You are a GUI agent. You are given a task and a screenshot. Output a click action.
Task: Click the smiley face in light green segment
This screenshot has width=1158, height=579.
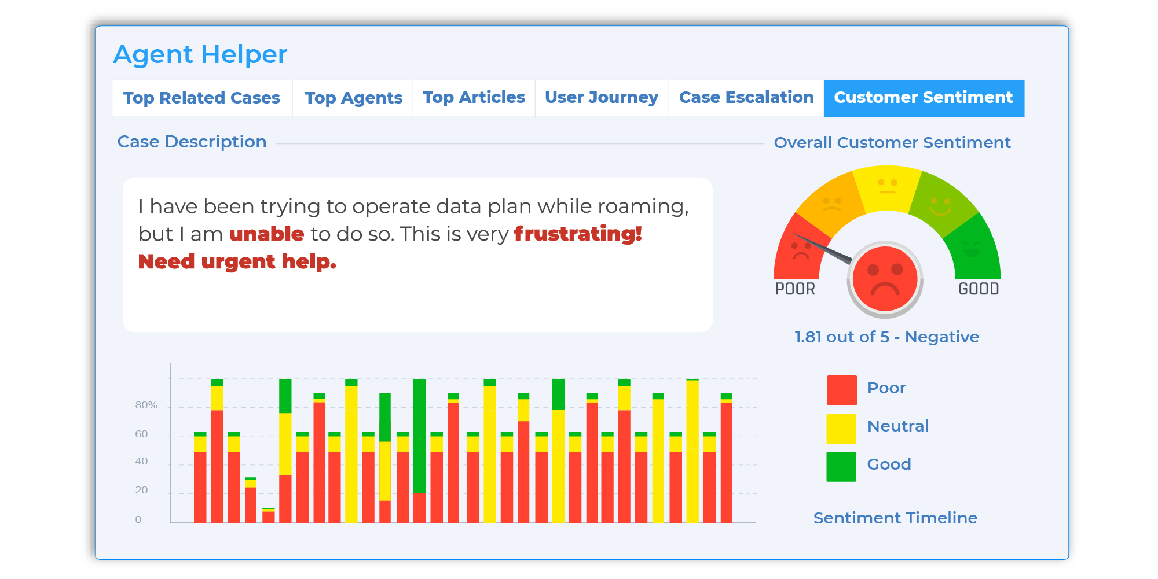click(x=940, y=205)
